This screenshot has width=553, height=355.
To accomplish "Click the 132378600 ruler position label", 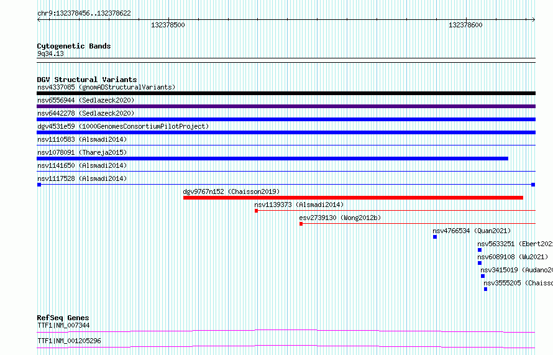I will pos(465,25).
